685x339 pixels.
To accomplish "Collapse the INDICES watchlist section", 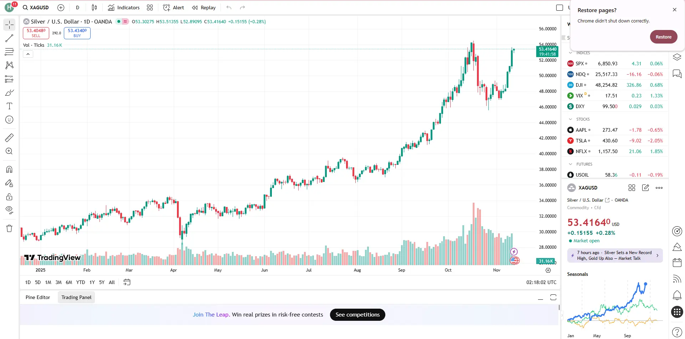I will (x=570, y=53).
